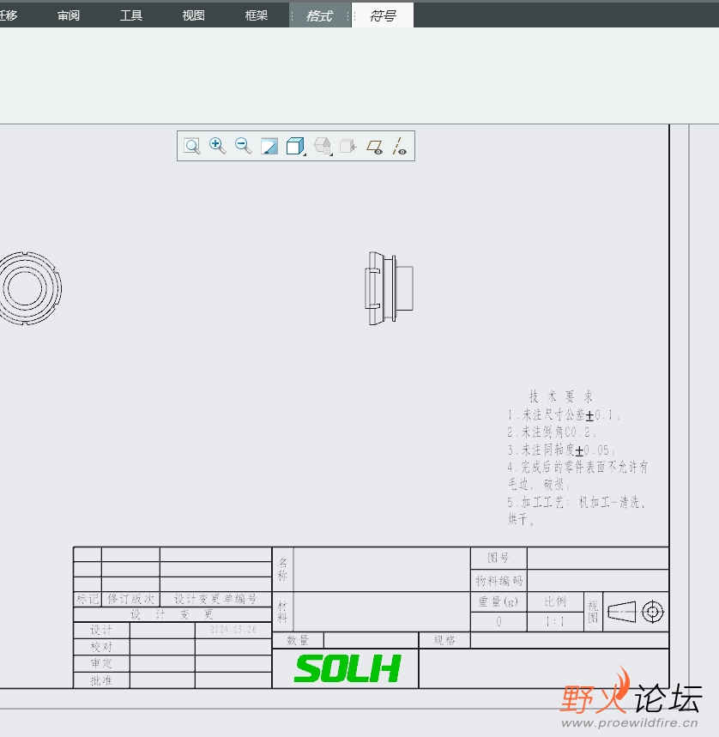
Task: Select the side view part drawing
Action: click(x=390, y=288)
